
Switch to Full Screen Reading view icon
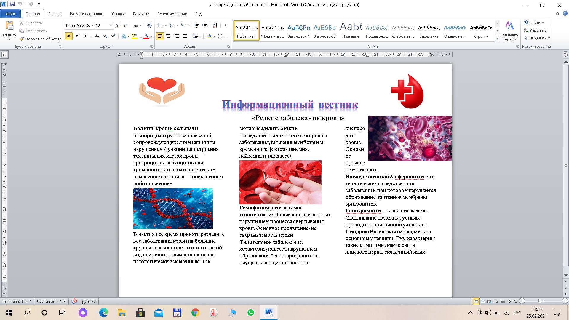(x=483, y=301)
